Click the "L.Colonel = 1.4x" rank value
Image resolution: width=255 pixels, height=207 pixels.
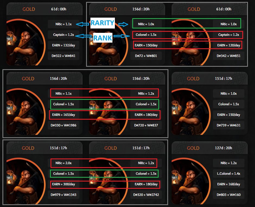tap(228, 174)
